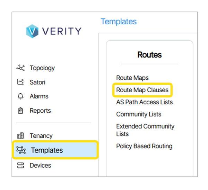The height and width of the screenshot is (190, 208).
Task: Click the Satori chart icon
Action: pyautogui.click(x=20, y=82)
